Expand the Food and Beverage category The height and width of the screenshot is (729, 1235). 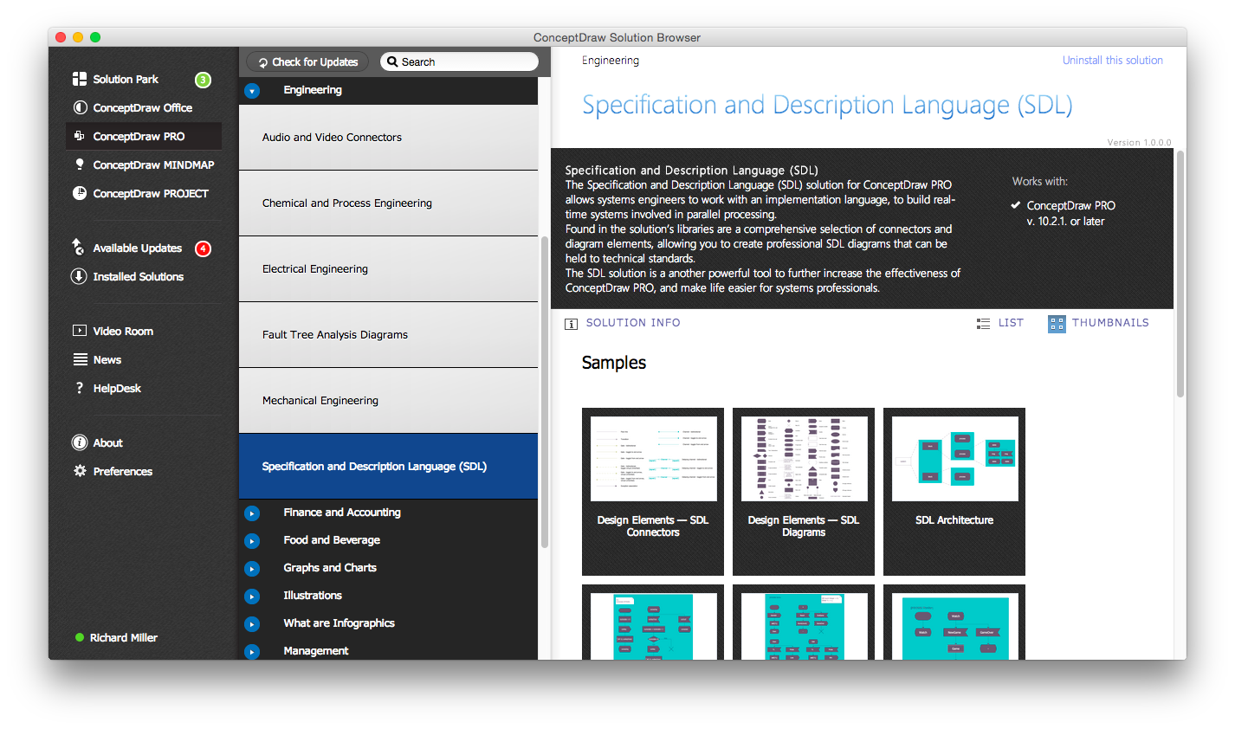[252, 541]
